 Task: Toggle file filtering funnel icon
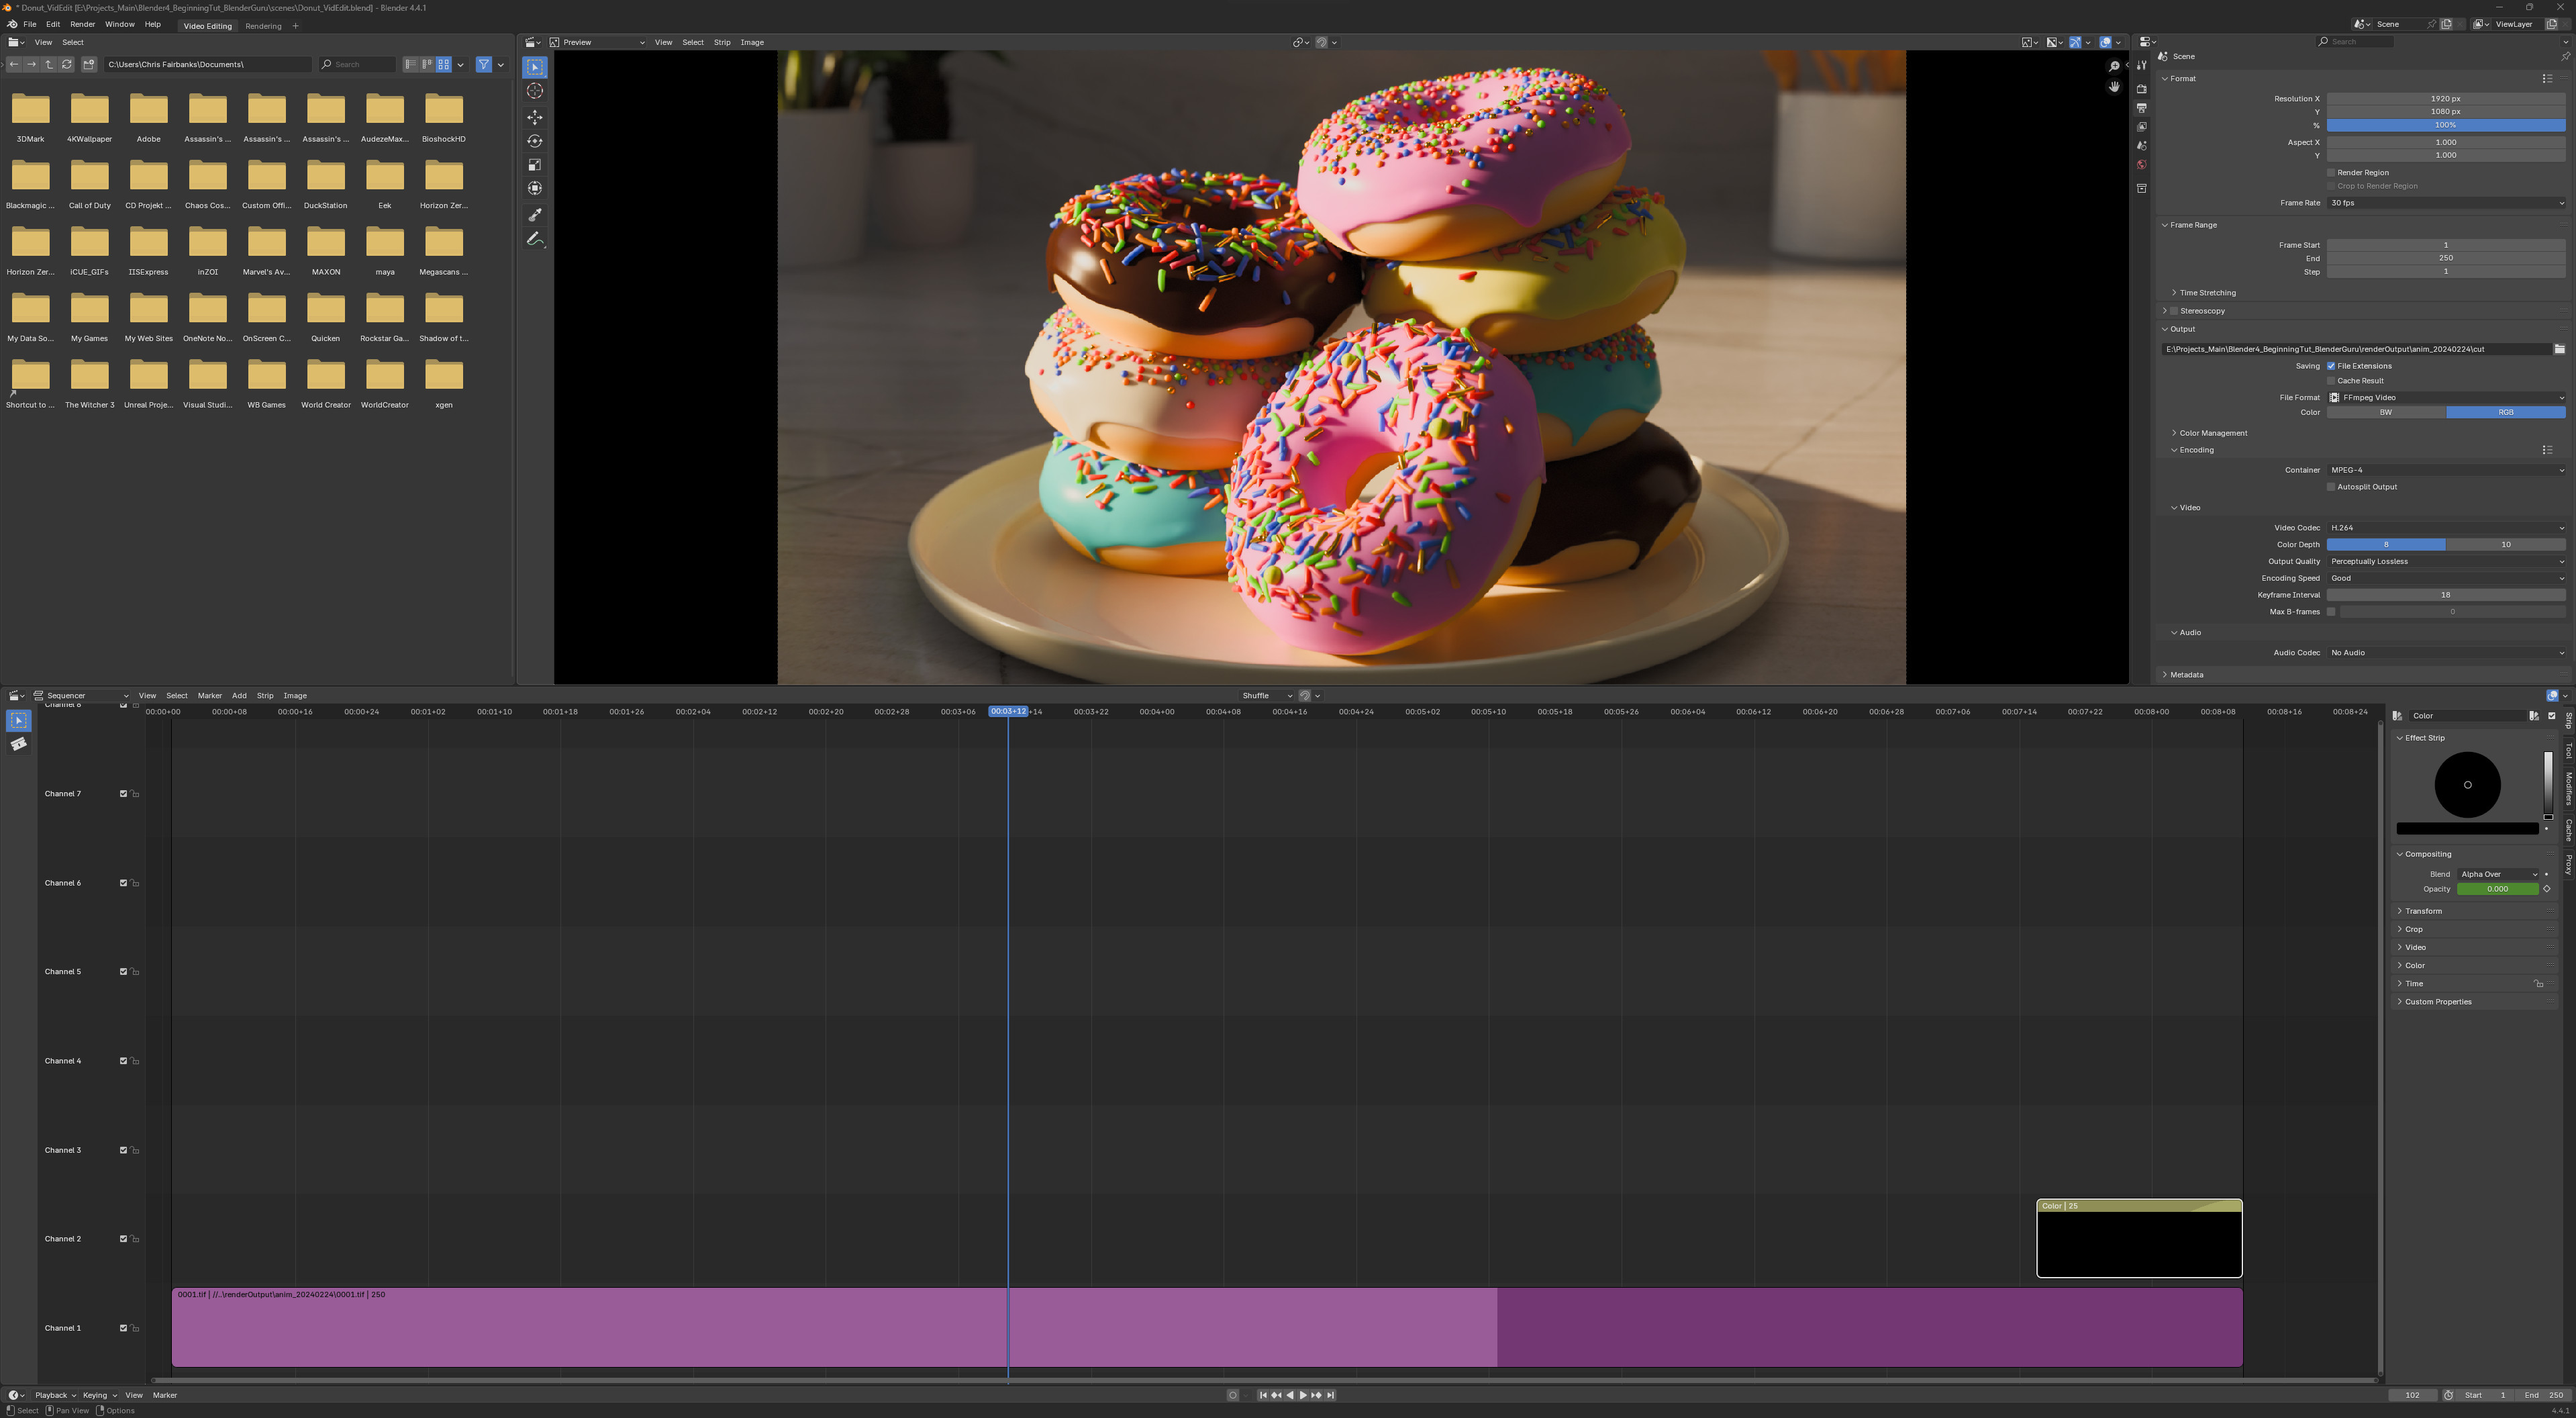pos(484,64)
